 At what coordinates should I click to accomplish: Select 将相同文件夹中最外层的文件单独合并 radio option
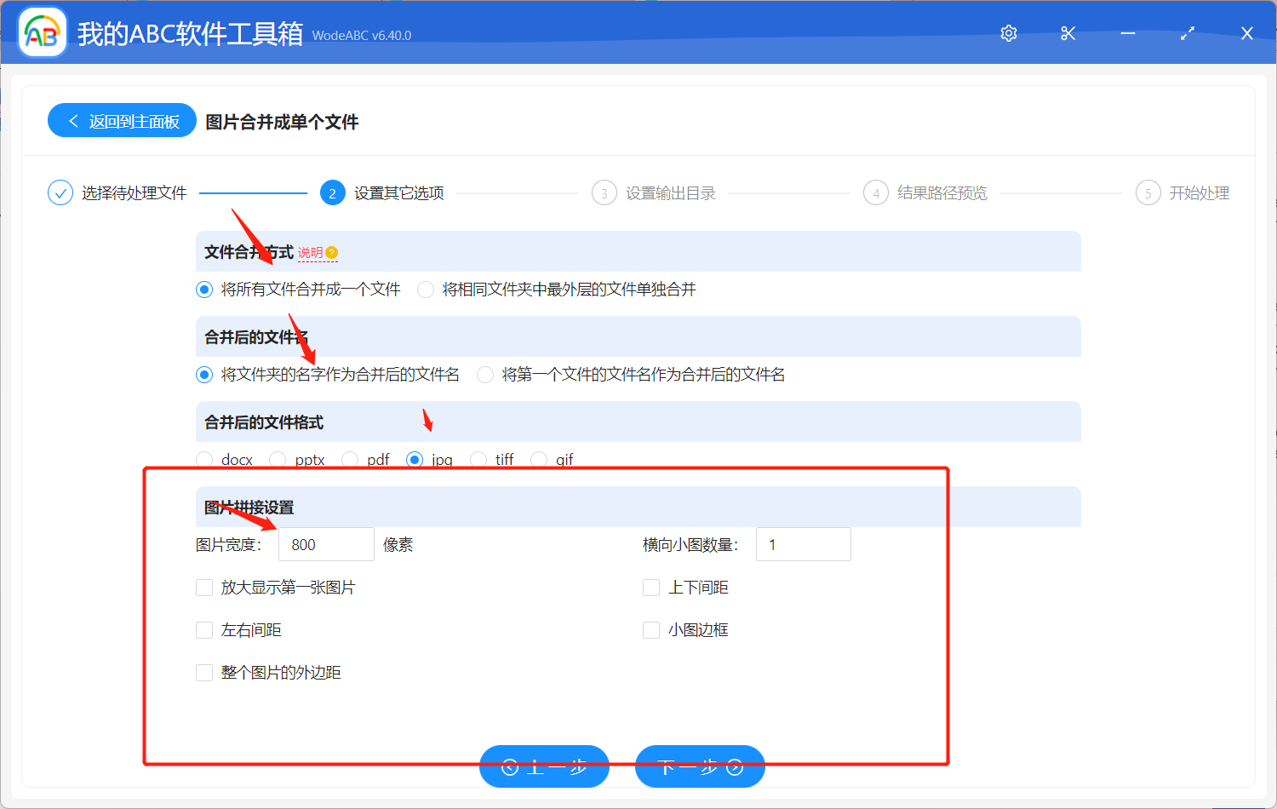pos(426,290)
